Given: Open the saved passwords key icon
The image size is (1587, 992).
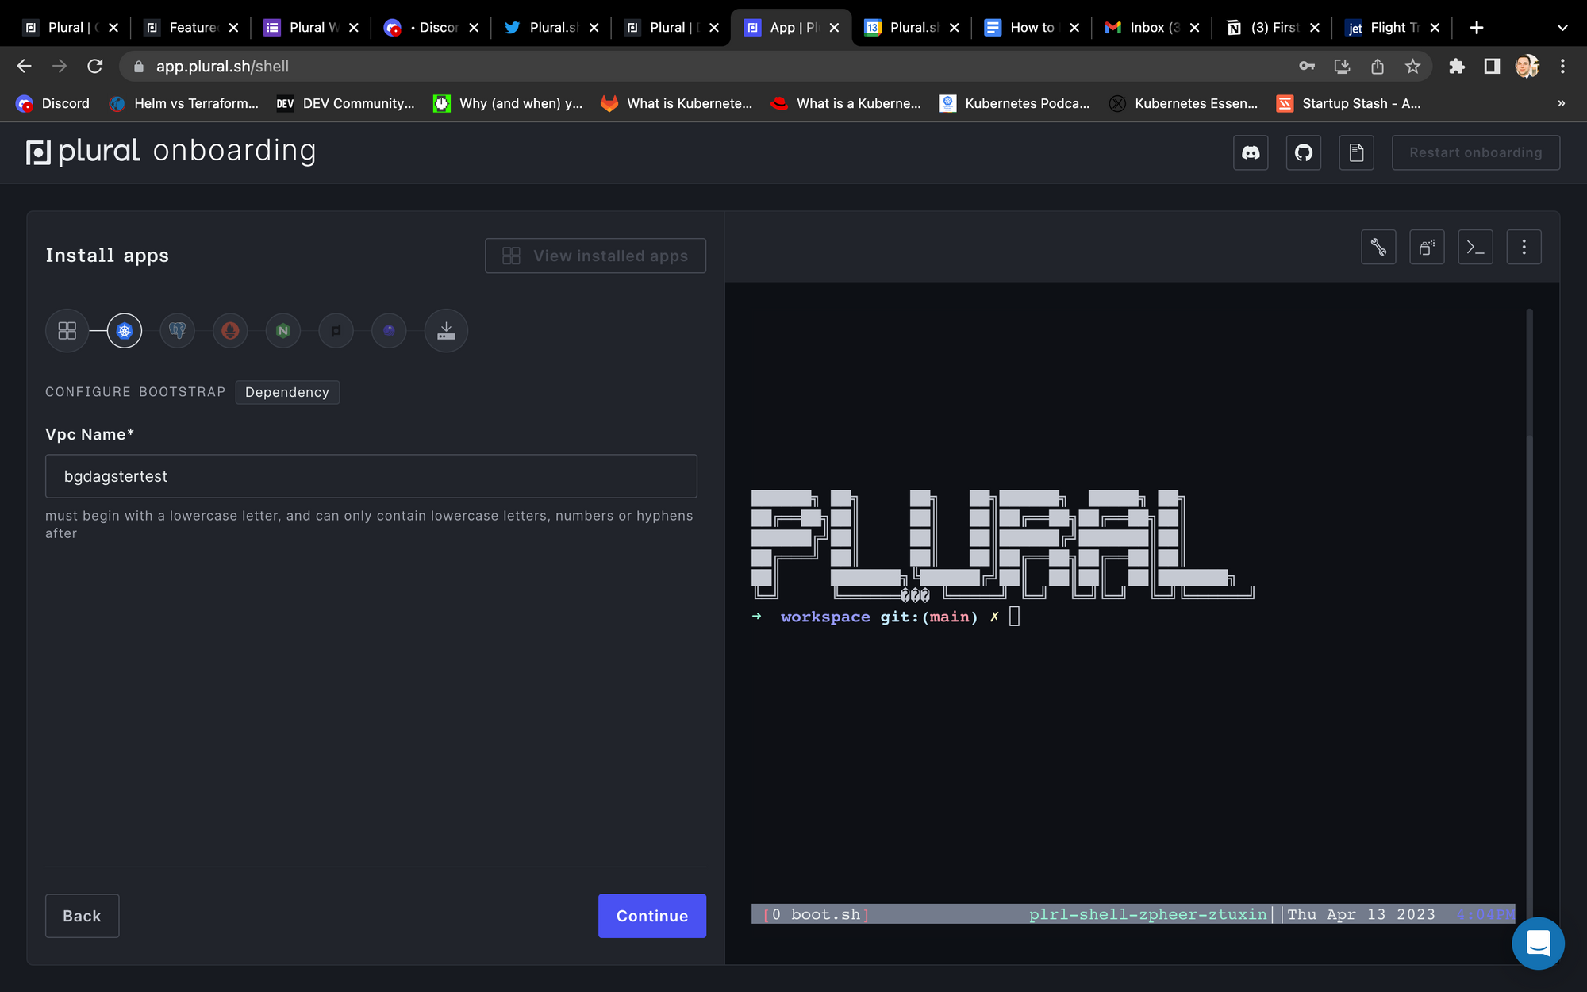Looking at the screenshot, I should click(x=1307, y=66).
